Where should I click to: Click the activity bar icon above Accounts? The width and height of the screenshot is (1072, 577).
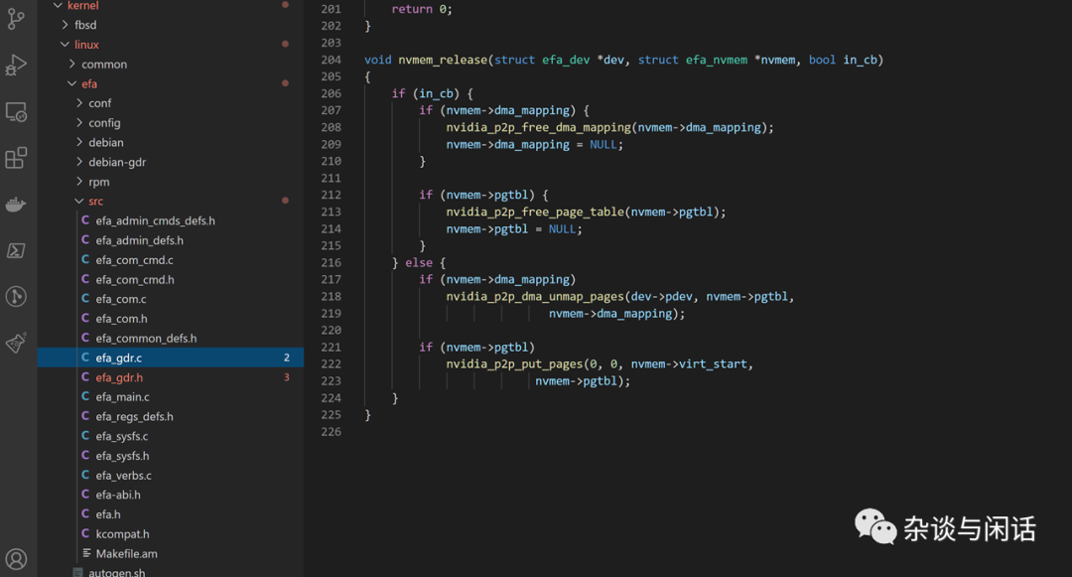(16, 343)
